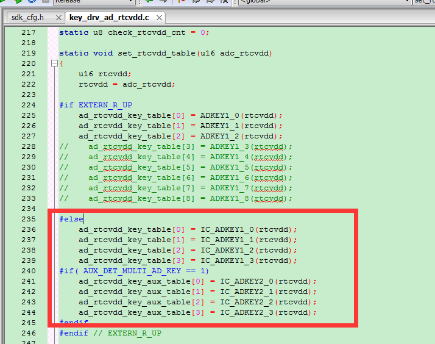Image resolution: width=435 pixels, height=344 pixels.
Task: Click line number 224 in the margin
Action: [x=29, y=105]
